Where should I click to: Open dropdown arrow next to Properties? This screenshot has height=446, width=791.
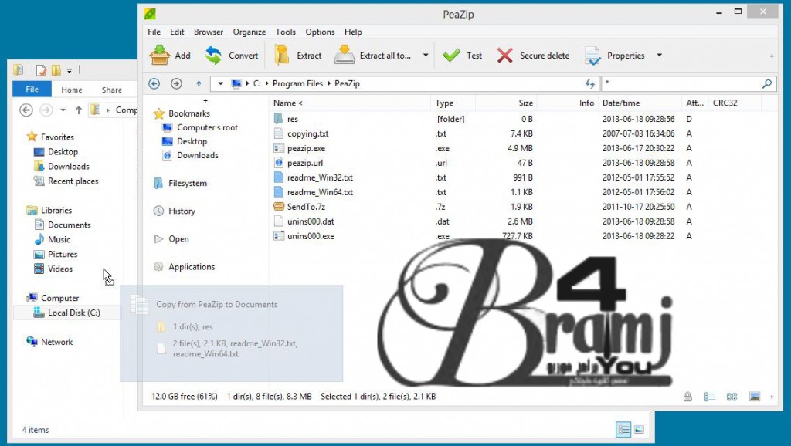pyautogui.click(x=659, y=56)
